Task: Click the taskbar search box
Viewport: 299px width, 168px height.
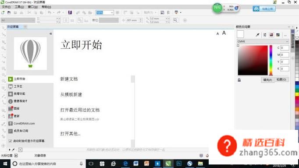Action: pyautogui.click(x=48, y=164)
